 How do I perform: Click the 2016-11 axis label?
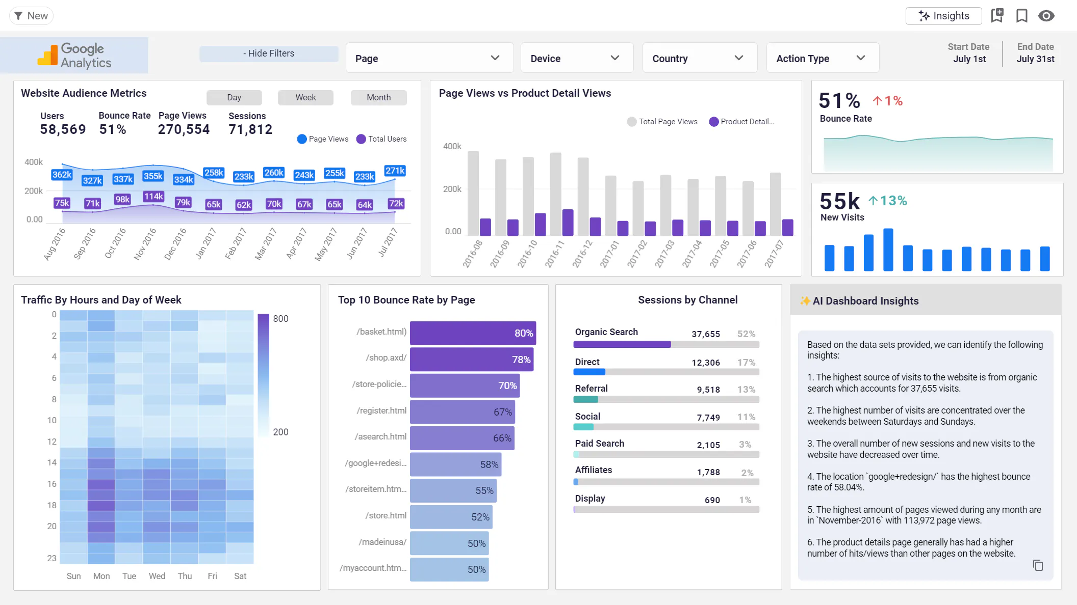(x=554, y=254)
